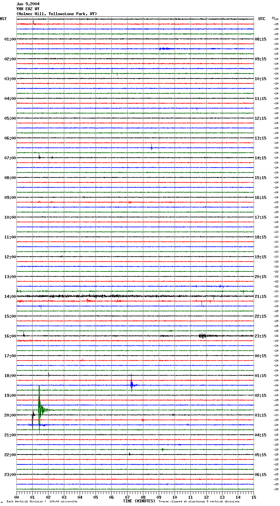Select the 07:00 MST time label

tap(10, 158)
